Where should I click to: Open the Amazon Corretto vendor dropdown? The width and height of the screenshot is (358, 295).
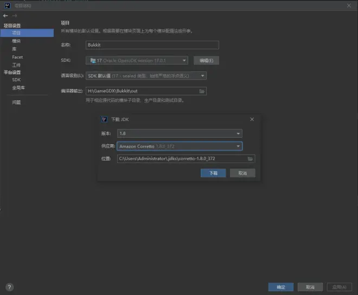click(x=180, y=146)
